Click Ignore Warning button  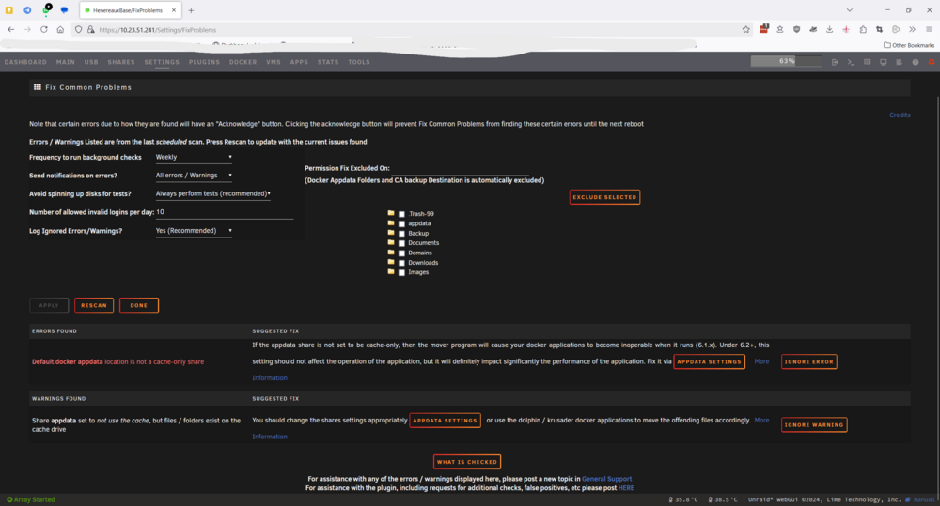814,424
